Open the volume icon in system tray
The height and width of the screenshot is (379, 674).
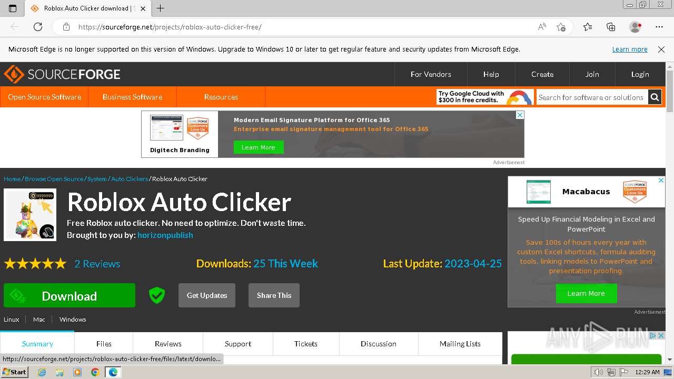599,372
